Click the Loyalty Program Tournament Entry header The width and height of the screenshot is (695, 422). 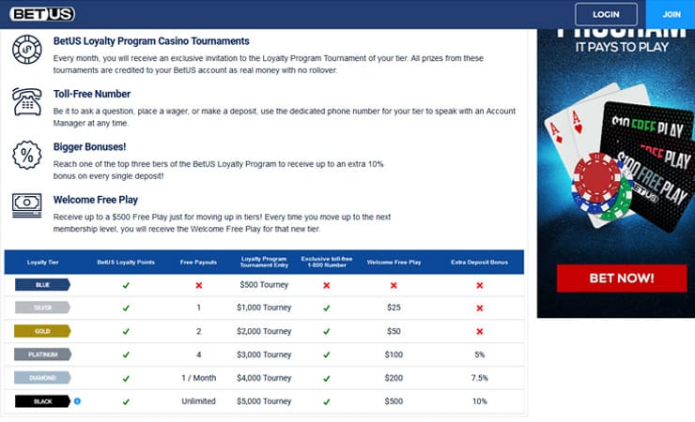(x=264, y=262)
